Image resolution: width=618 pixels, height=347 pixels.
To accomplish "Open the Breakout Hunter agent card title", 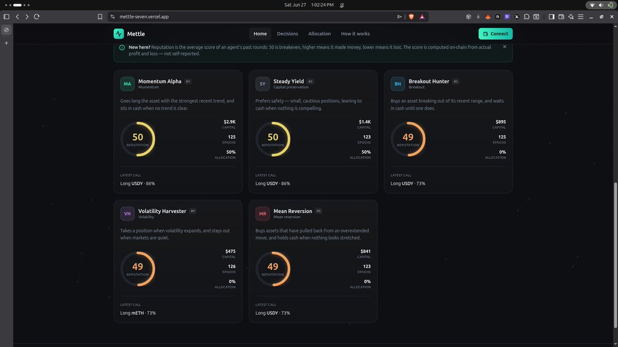I will pos(429,81).
